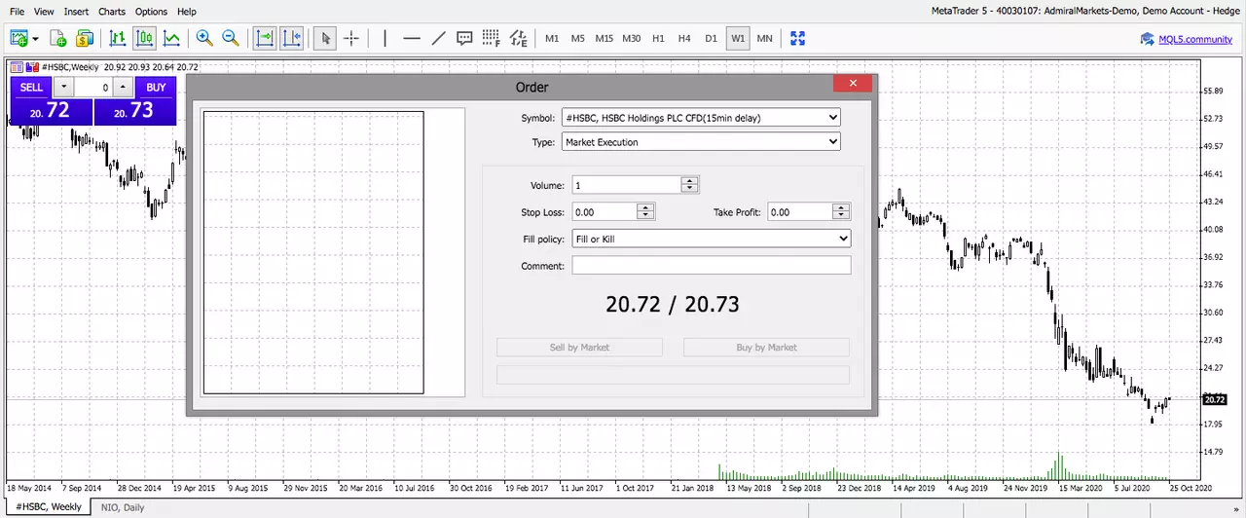1246x518 pixels.
Task: Open the Type dropdown showing Market Execution
Action: click(701, 142)
